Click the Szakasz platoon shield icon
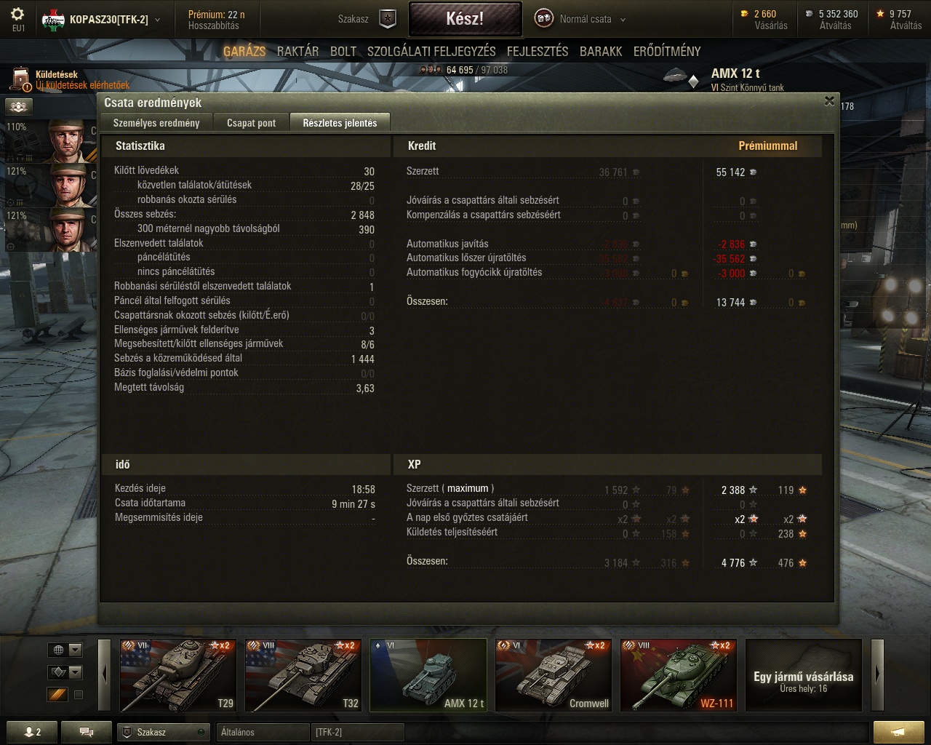931x745 pixels. point(388,19)
